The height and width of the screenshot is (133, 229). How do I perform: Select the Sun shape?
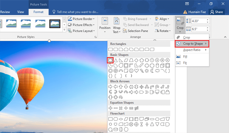click(x=147, y=71)
